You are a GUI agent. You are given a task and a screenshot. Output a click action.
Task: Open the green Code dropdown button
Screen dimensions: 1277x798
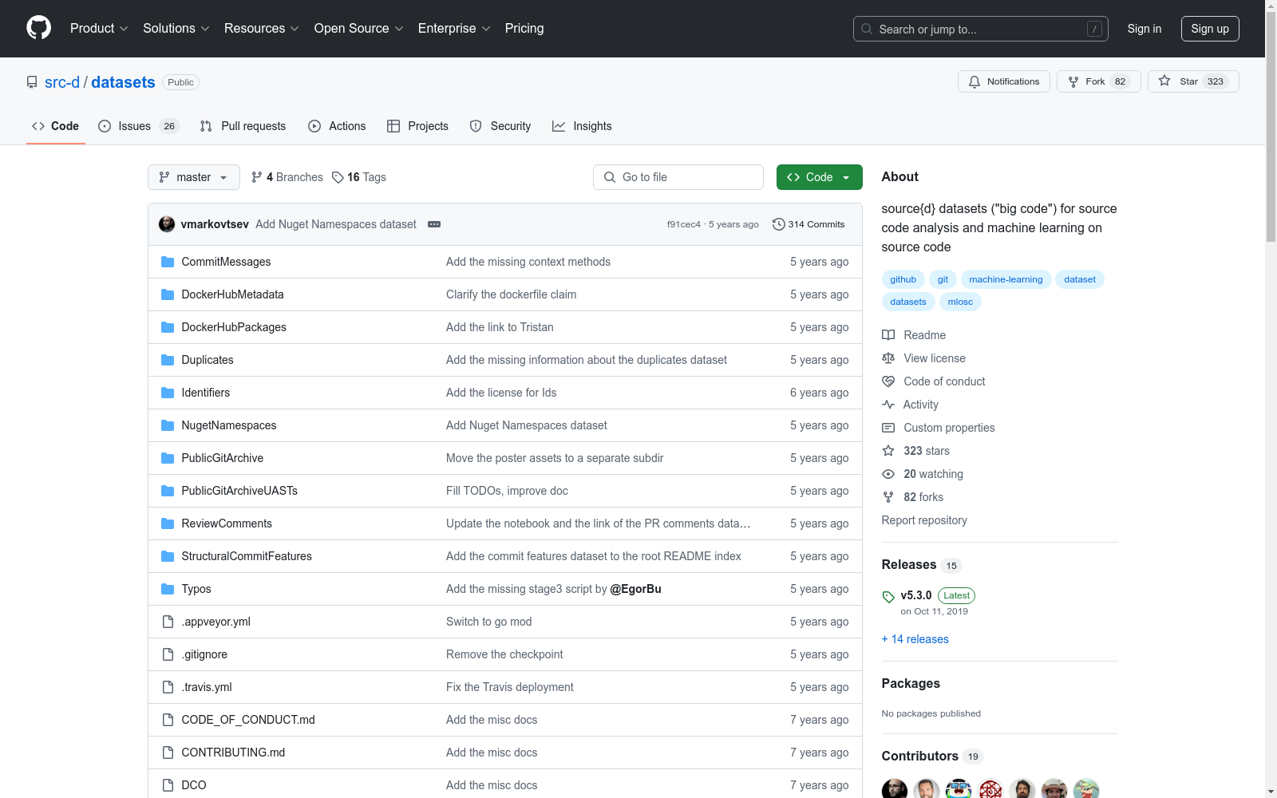tap(819, 177)
